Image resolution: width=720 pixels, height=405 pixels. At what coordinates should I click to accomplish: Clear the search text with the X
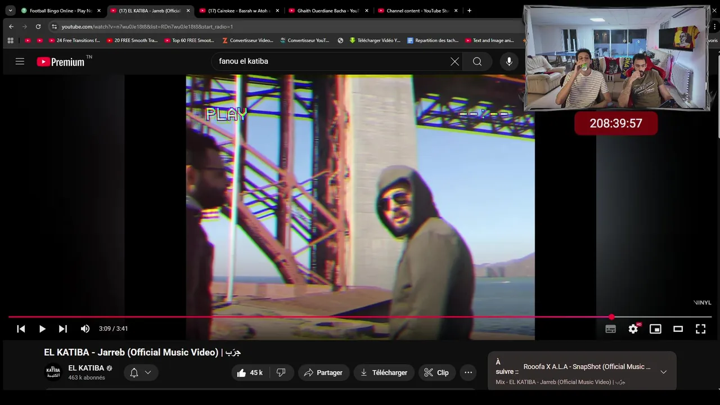[454, 62]
